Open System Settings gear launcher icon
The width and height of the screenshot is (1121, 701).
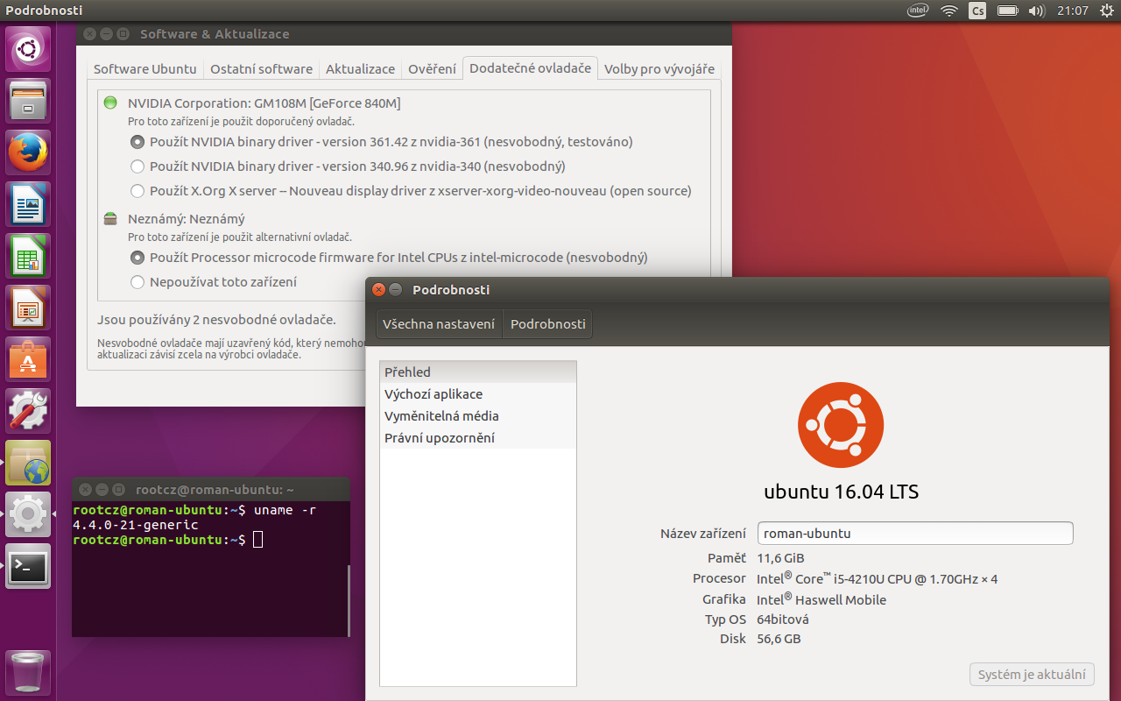click(x=28, y=514)
